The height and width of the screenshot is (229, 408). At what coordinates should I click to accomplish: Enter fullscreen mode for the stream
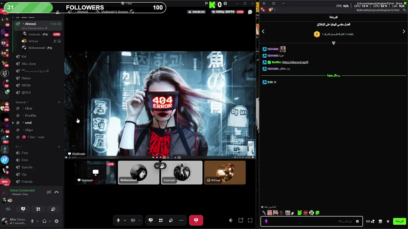pyautogui.click(x=250, y=220)
